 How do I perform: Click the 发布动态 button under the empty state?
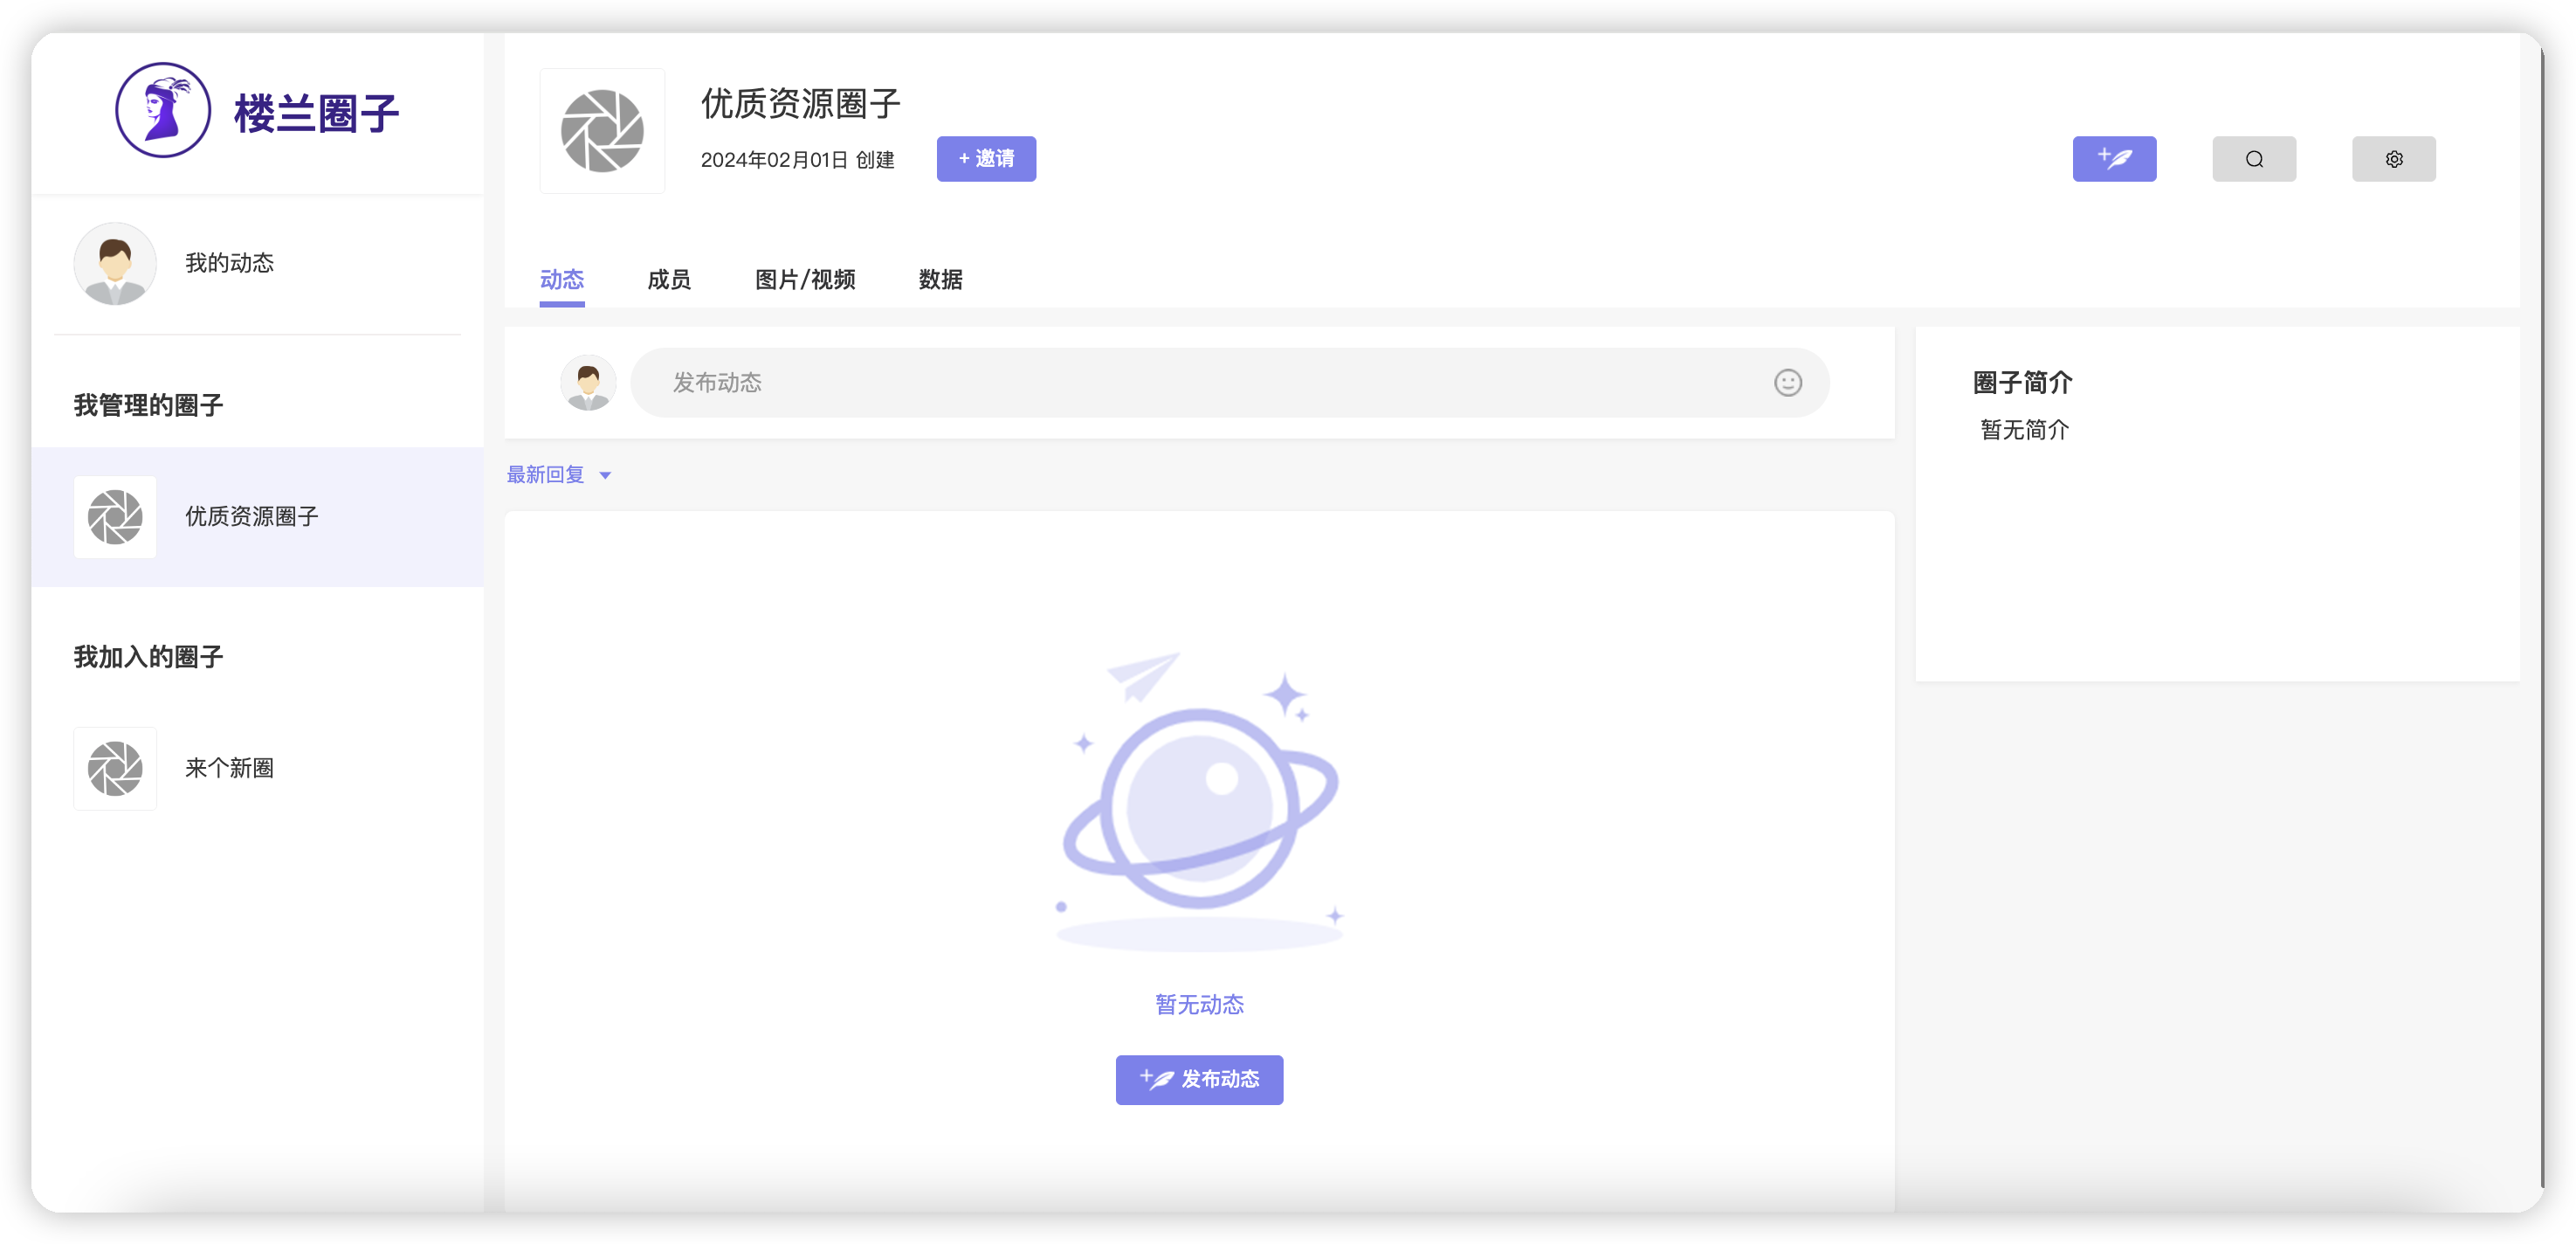point(1199,1079)
